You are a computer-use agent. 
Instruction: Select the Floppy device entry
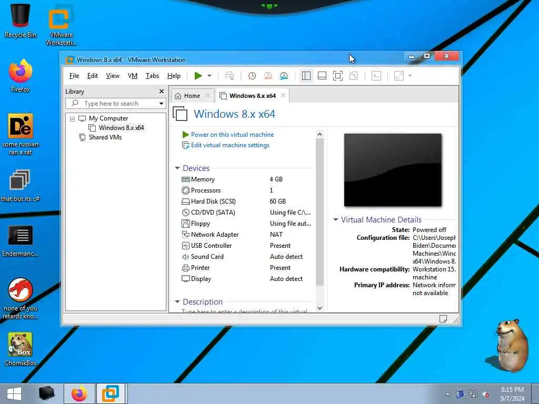(201, 224)
